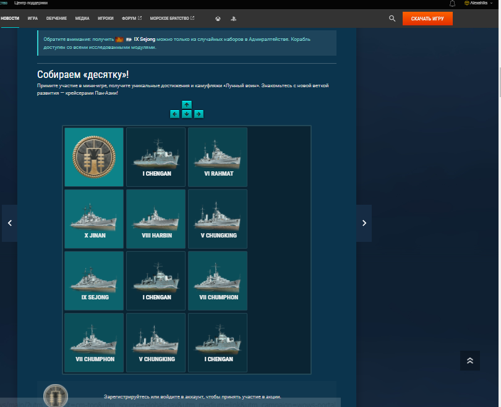Viewport: 501px width, 407px height.
Task: Select the X JINAN ship tile
Action: pyautogui.click(x=94, y=219)
